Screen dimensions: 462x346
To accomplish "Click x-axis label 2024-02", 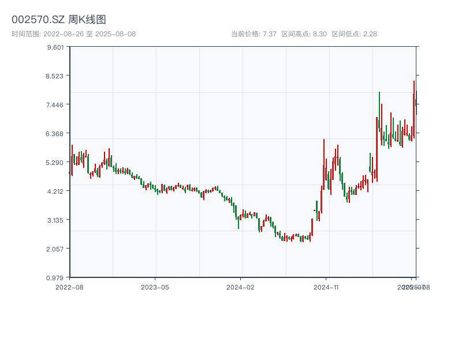I will pyautogui.click(x=240, y=287).
